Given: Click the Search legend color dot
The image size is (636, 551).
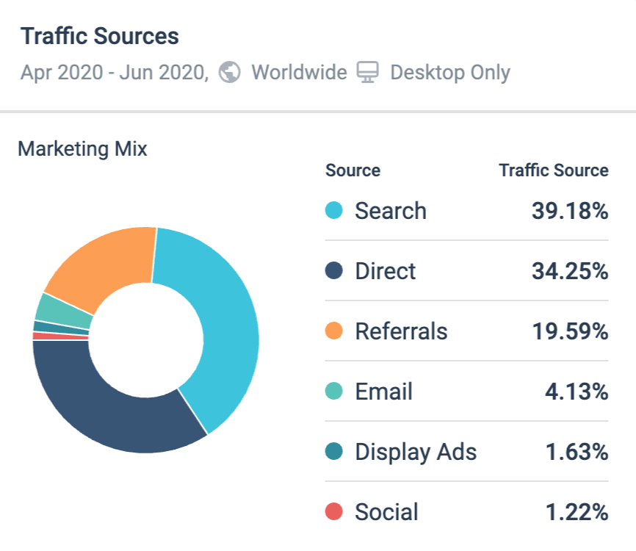Looking at the screenshot, I should [x=334, y=210].
